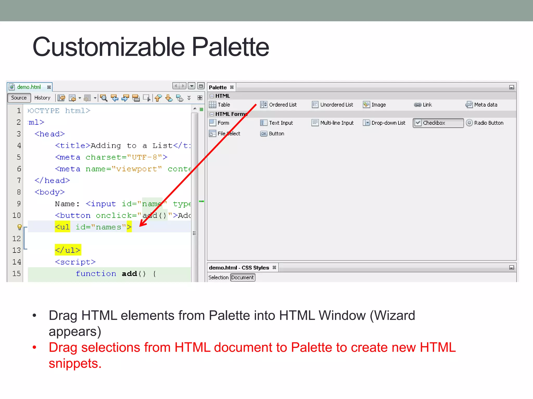Click line number 12 in gutter
The width and height of the screenshot is (533, 399).
coord(16,238)
